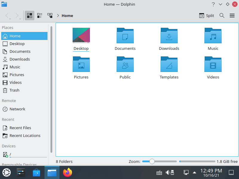
Task: Open removable devices tray icon
Action: (x=172, y=173)
